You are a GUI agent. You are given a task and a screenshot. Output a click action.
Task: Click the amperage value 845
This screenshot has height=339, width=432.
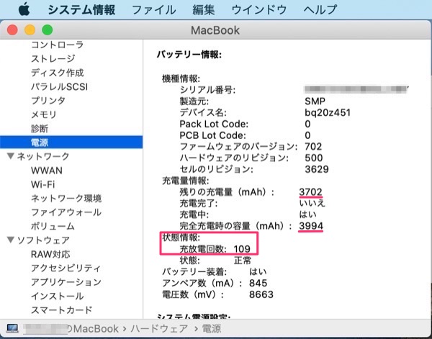[x=258, y=283]
